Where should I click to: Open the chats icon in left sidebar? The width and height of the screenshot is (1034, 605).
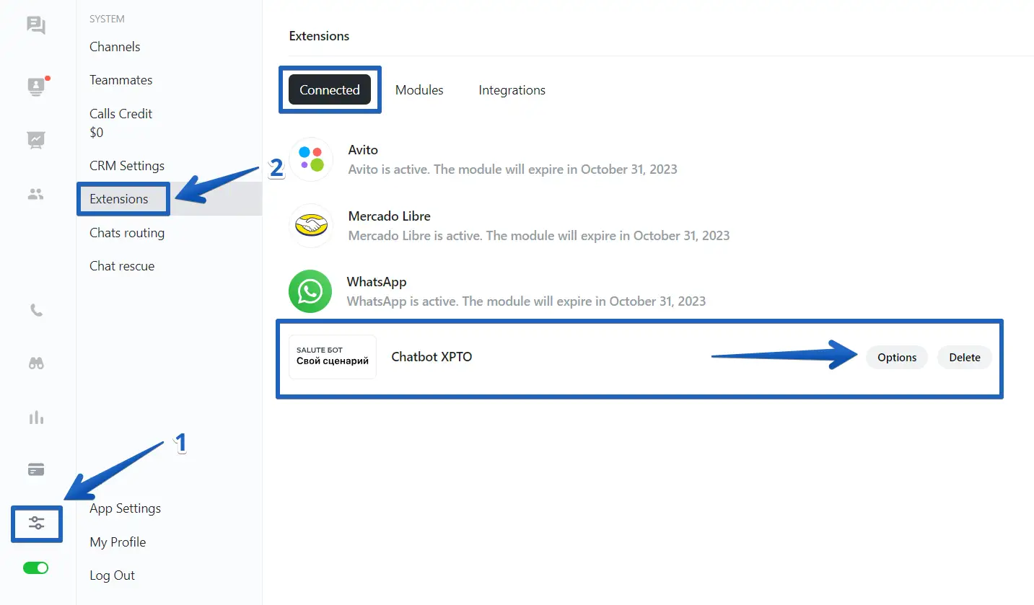pos(36,26)
